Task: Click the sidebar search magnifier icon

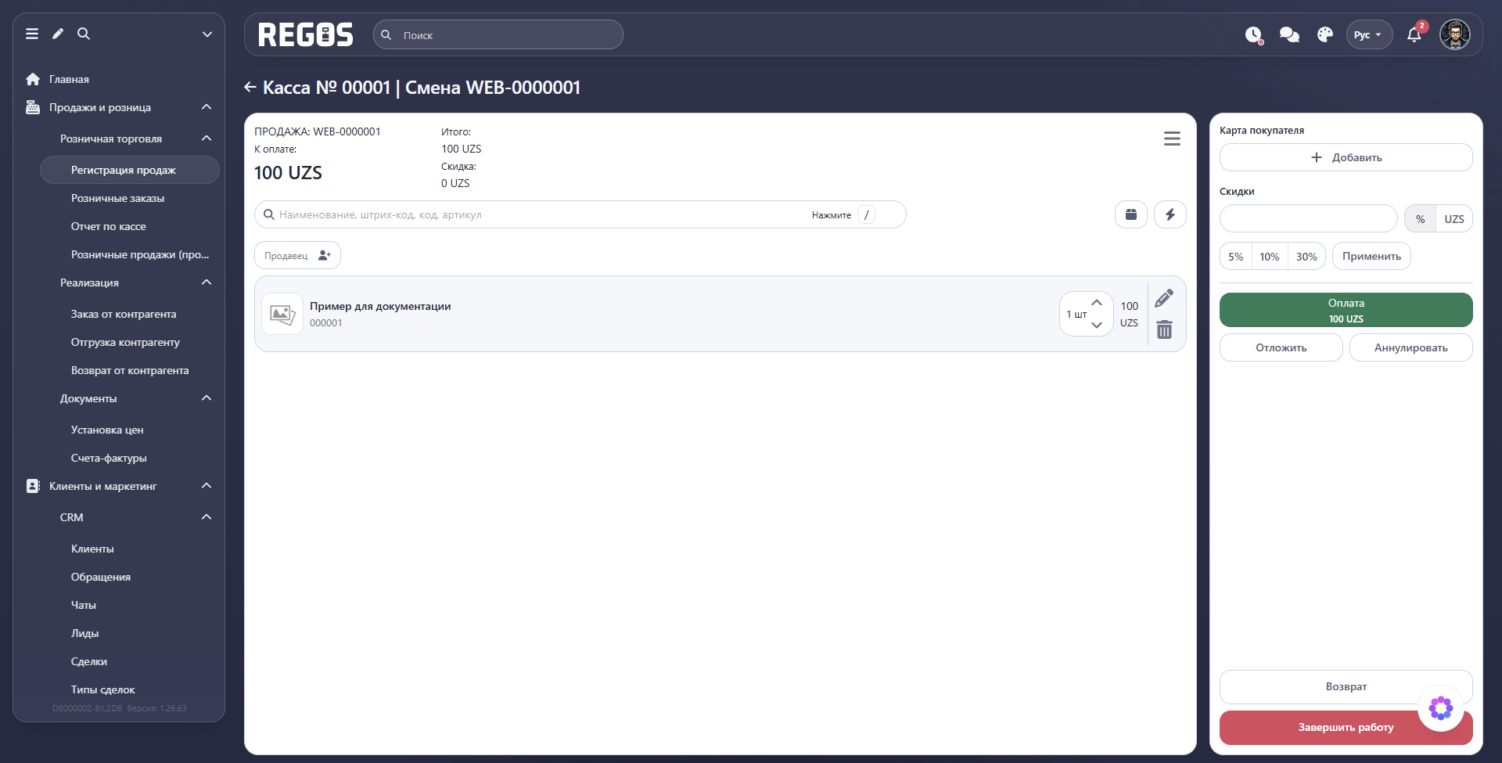Action: [84, 34]
